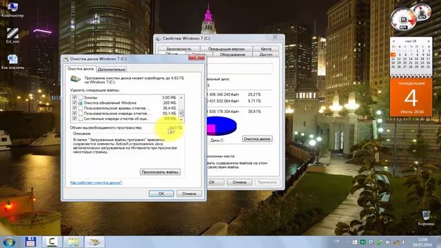Select the Очистка обновлений Windows row text

coord(110,103)
